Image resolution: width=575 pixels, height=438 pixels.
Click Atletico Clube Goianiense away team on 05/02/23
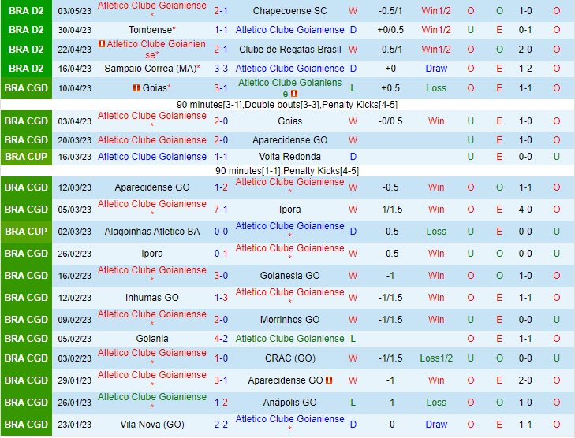pyautogui.click(x=289, y=339)
